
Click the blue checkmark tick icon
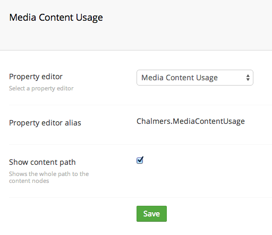click(x=140, y=160)
